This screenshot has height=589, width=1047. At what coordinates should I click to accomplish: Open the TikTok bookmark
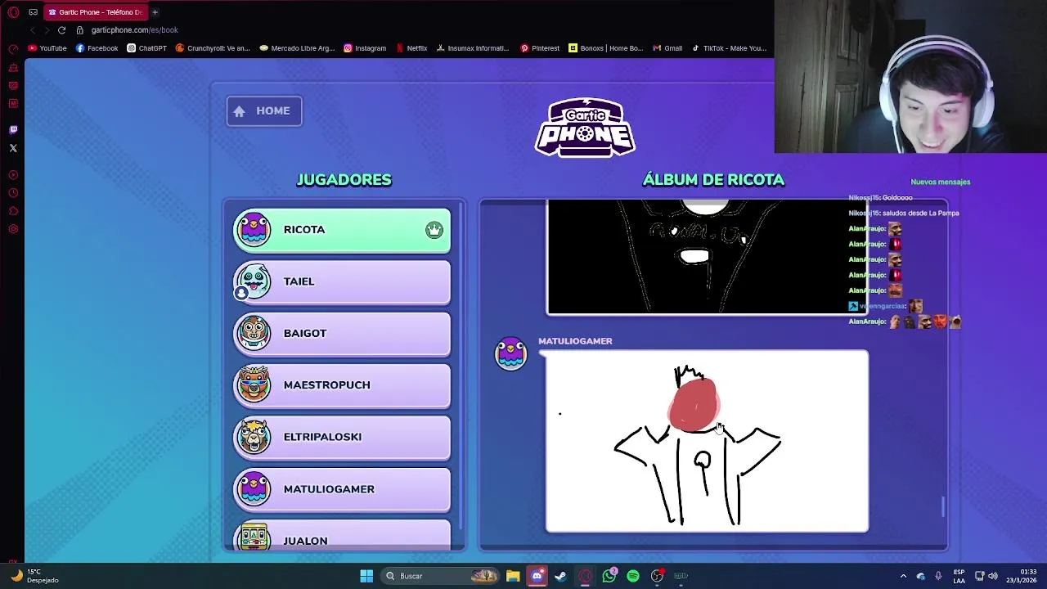pyautogui.click(x=729, y=48)
